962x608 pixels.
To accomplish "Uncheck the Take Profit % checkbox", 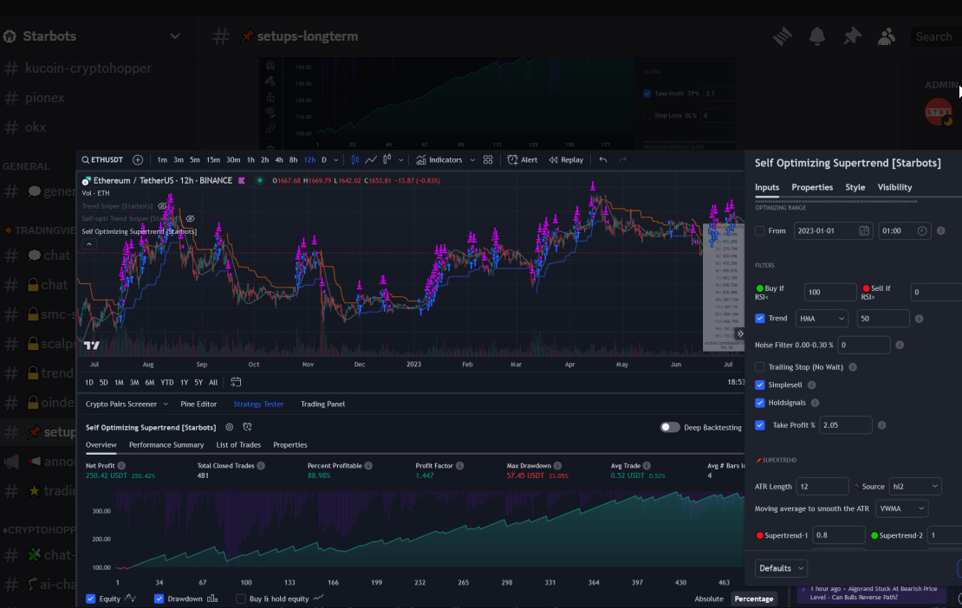I will coord(760,425).
